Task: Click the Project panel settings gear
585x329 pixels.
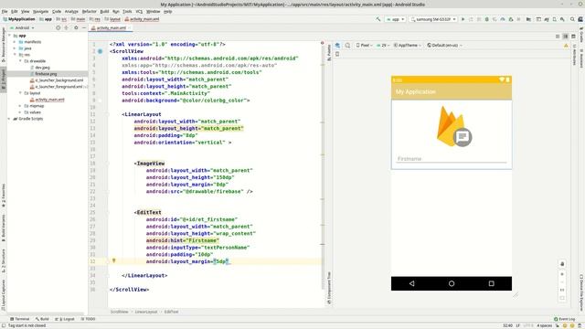Action: 76,27
